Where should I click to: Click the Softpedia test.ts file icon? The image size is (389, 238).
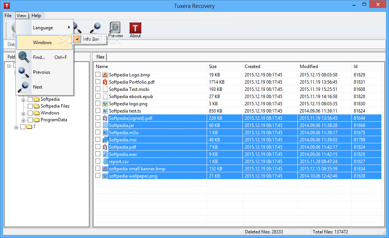click(x=105, y=111)
